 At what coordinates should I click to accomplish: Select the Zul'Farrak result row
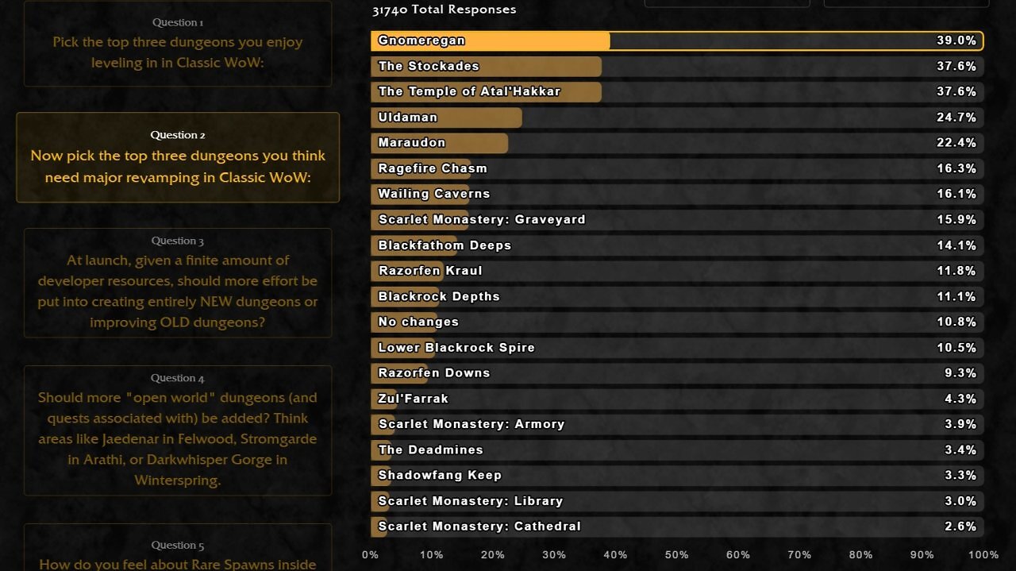pyautogui.click(x=677, y=399)
